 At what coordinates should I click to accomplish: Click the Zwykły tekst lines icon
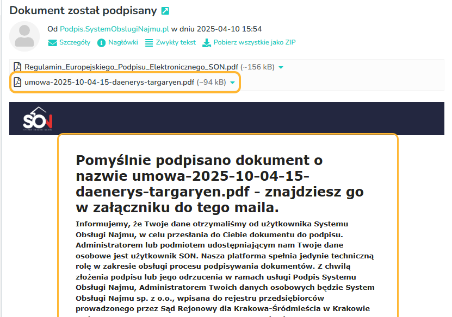tap(149, 43)
